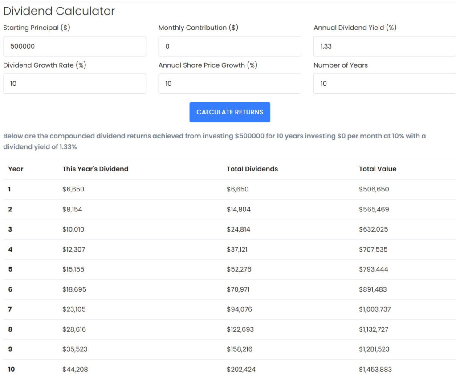This screenshot has width=456, height=382.
Task: Click the $707,535 total value cell
Action: pyautogui.click(x=374, y=249)
